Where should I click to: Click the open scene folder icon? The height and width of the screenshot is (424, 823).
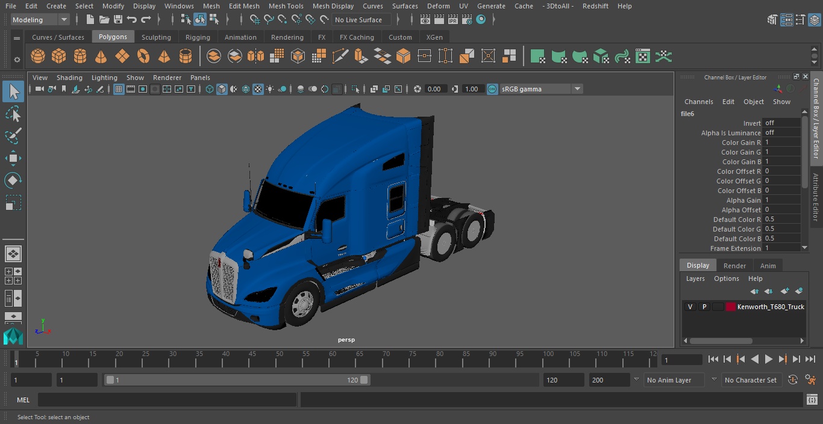pyautogui.click(x=104, y=20)
